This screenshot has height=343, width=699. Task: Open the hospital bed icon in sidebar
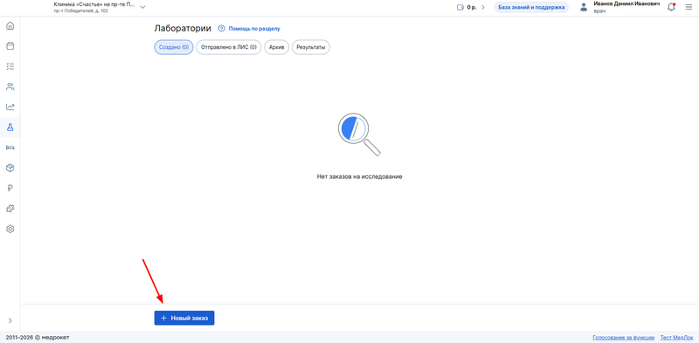[10, 147]
